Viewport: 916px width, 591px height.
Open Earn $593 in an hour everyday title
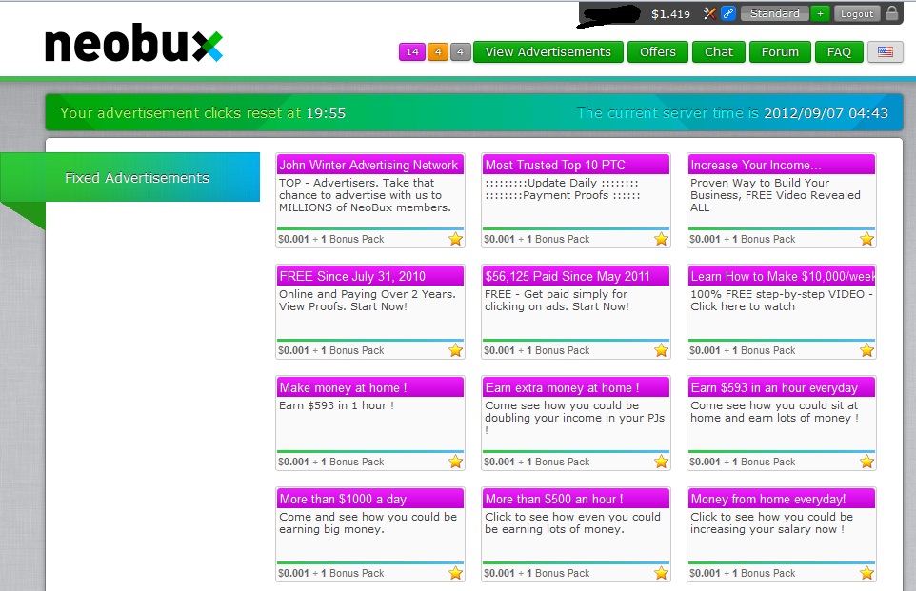tap(774, 387)
